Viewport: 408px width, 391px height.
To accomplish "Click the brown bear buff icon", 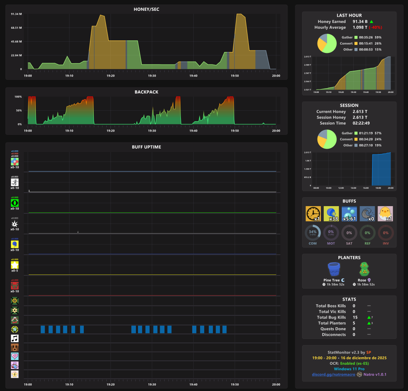I will pos(15,347).
